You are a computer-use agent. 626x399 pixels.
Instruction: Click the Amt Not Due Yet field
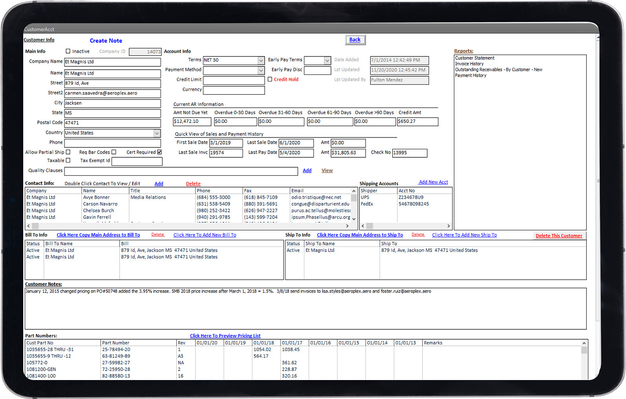[x=192, y=122]
